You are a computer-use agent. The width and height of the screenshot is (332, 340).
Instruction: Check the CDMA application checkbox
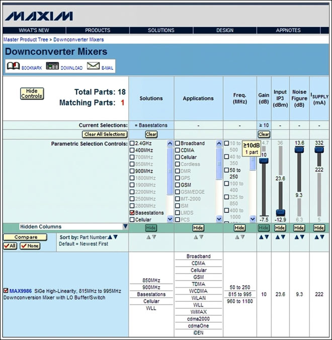178,150
